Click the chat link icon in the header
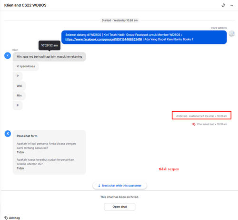 223,5
